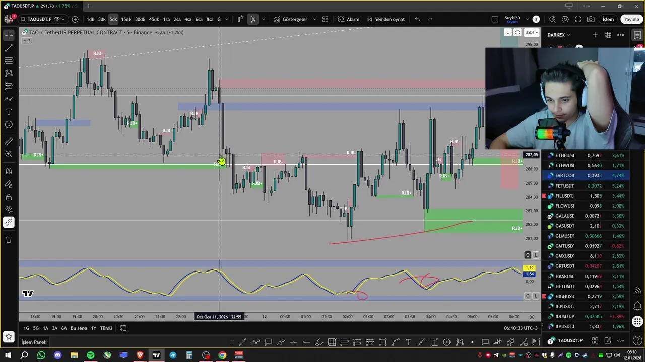Open İşlem Paneli tab

click(34, 342)
